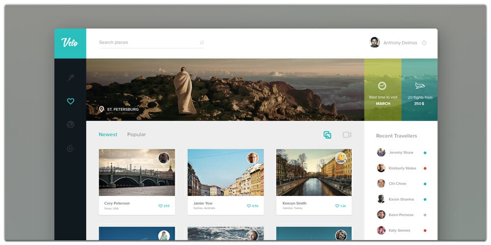The width and height of the screenshot is (491, 245).
Task: Click Kimberly Wales's red status dot
Action: click(425, 169)
